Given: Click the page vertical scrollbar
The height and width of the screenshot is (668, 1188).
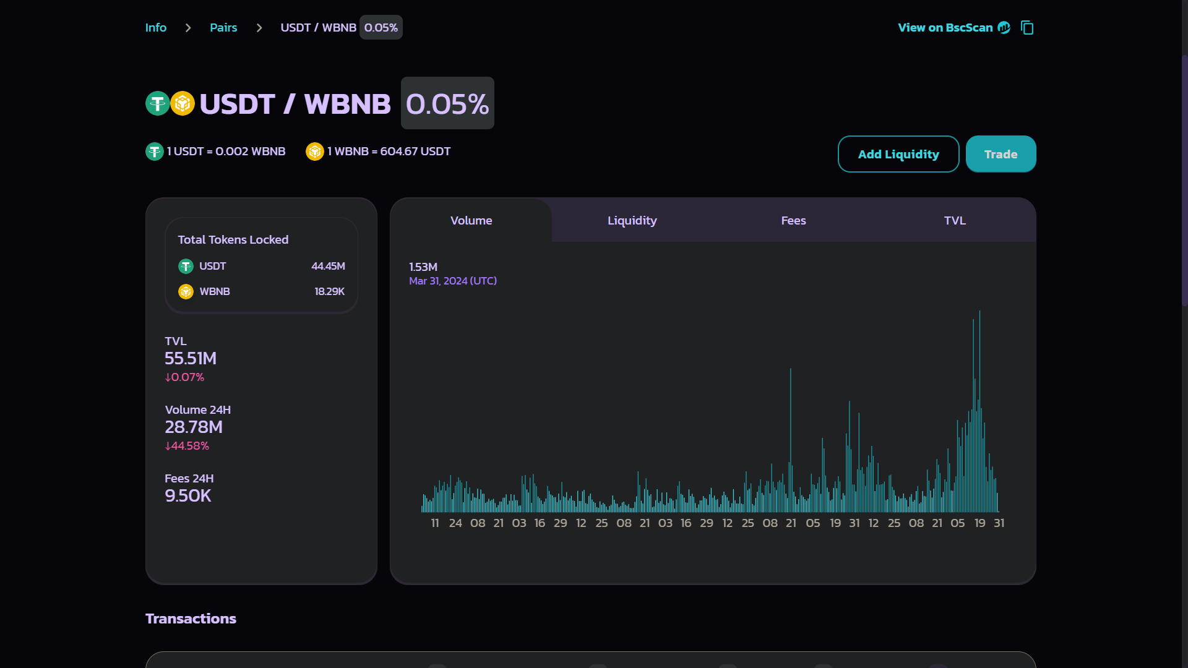Looking at the screenshot, I should [1184, 179].
